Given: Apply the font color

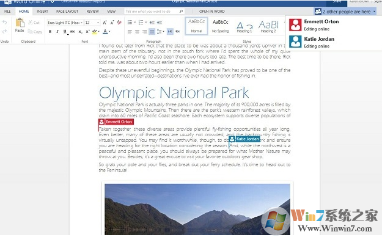Looking at the screenshot, I should click(105, 31).
